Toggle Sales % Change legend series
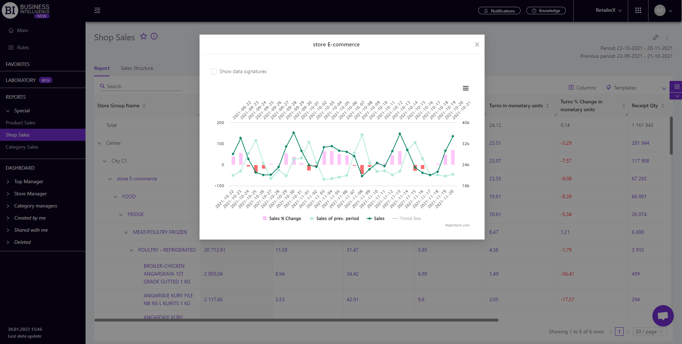 282,219
